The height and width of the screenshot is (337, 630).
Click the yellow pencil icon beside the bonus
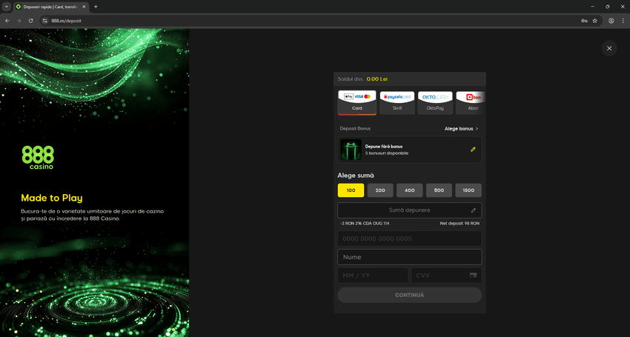(x=473, y=149)
